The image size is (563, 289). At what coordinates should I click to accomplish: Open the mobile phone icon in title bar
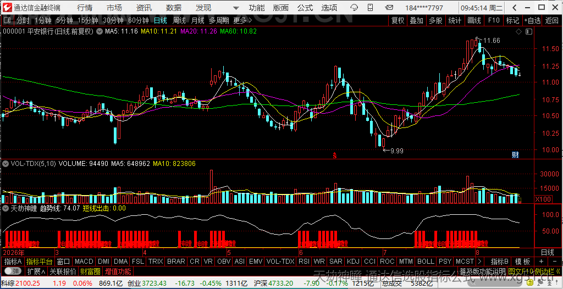pyautogui.click(x=371, y=8)
